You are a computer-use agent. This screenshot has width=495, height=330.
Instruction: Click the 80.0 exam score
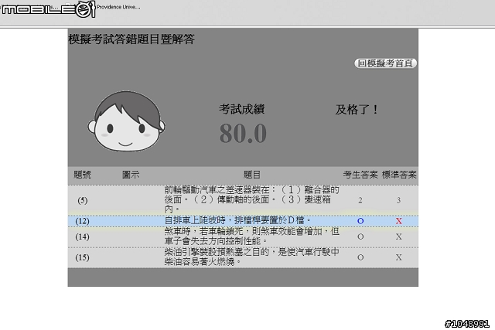click(x=243, y=134)
